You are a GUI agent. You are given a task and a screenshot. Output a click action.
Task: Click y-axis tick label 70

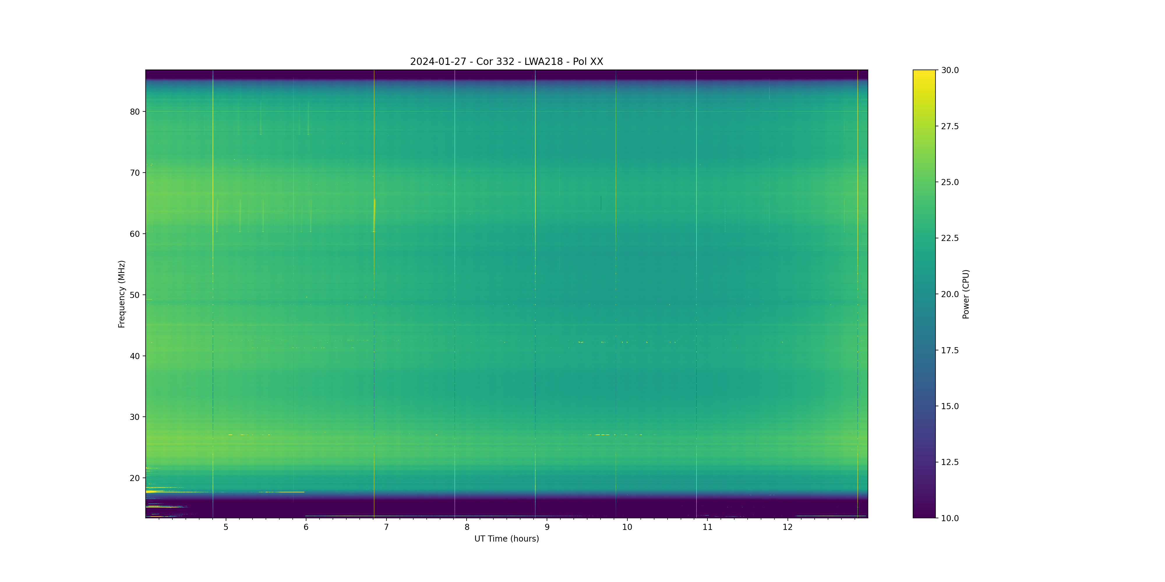135,173
